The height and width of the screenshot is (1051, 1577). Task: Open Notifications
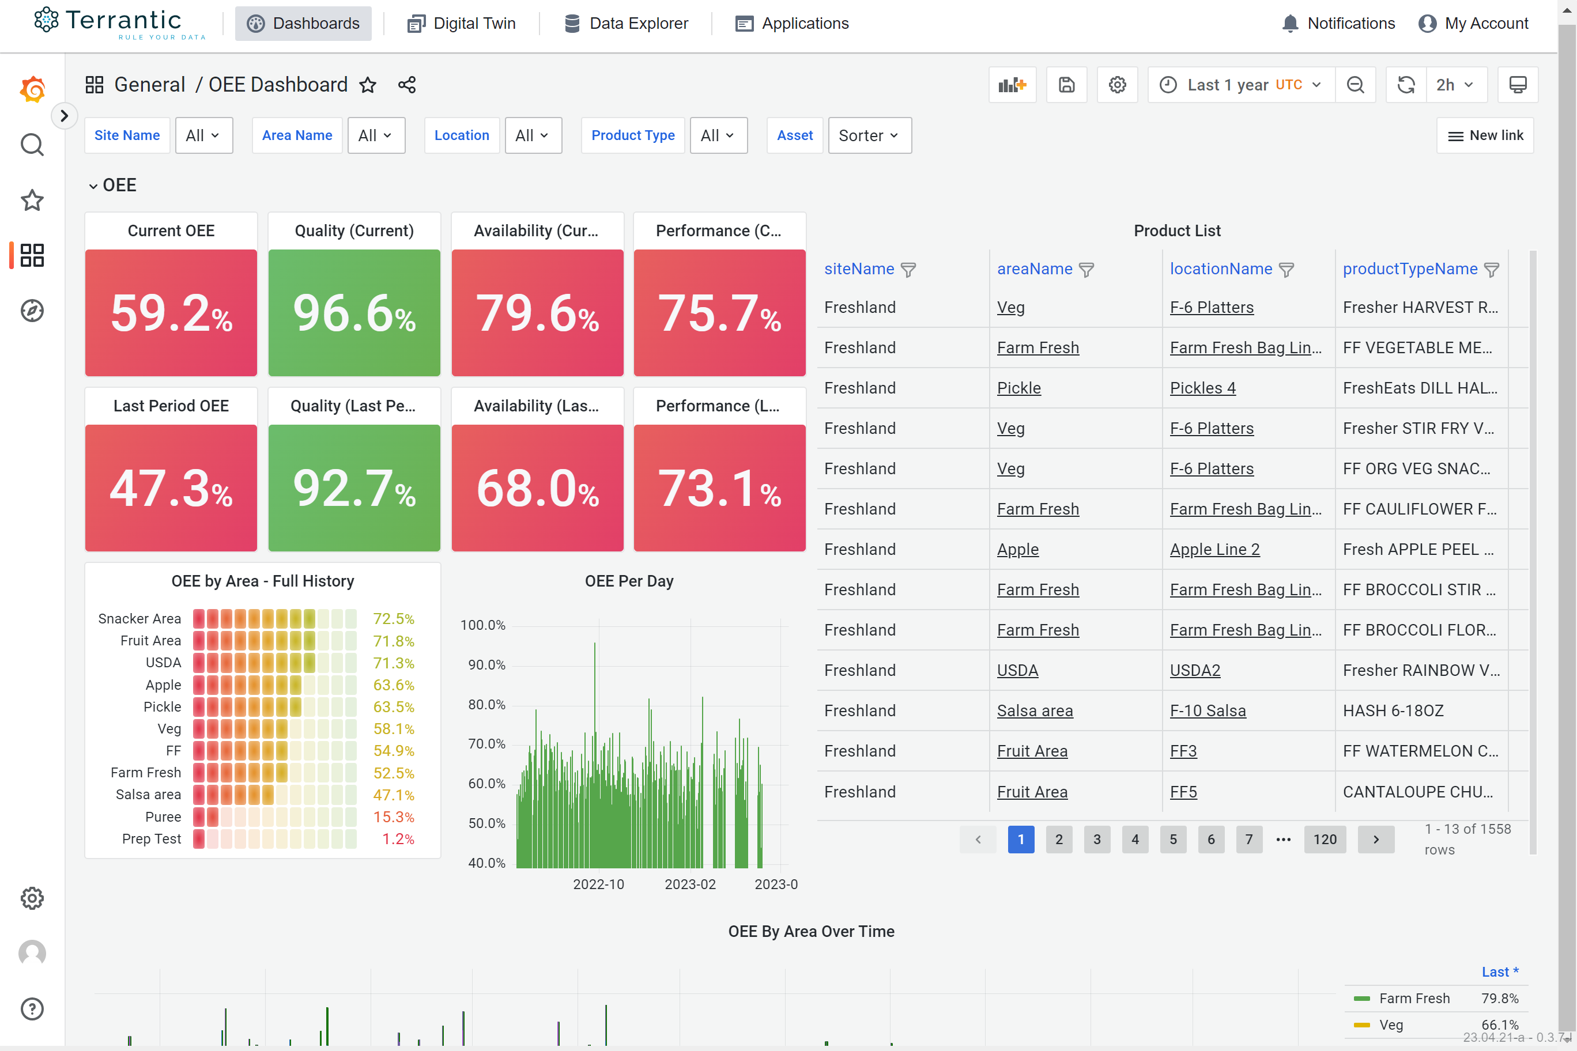1338,24
